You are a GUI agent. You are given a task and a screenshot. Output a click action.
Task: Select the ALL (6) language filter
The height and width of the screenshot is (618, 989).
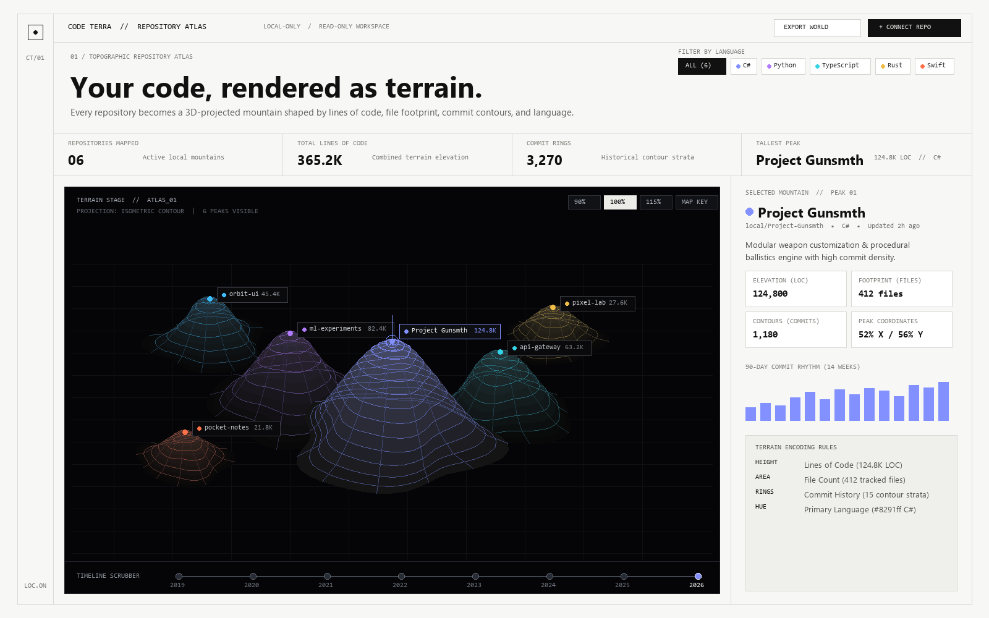pos(702,66)
